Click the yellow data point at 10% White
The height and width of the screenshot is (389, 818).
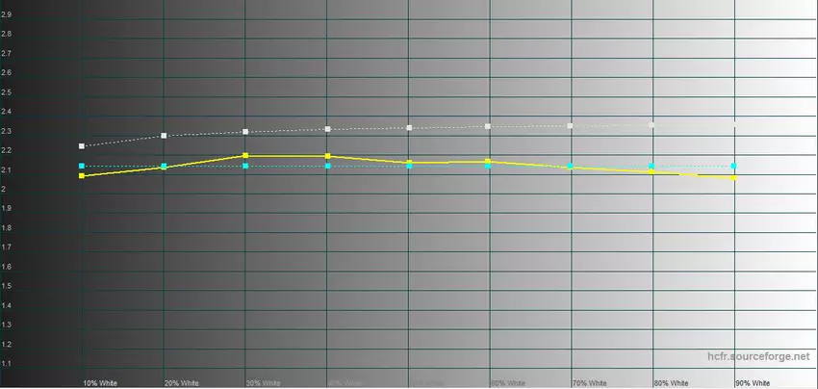point(82,176)
